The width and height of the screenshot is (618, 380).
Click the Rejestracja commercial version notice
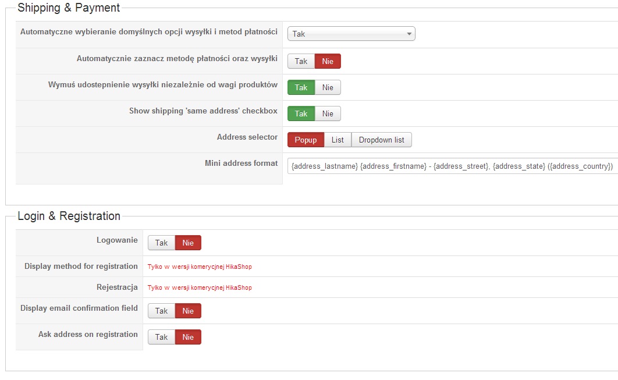click(200, 287)
